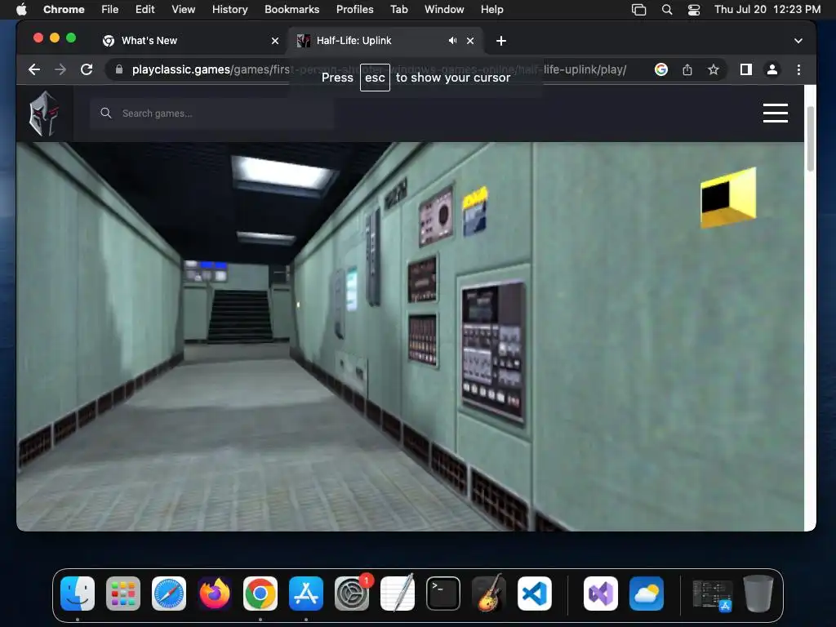Viewport: 836px width, 627px height.
Task: Share this page using share icon
Action: (687, 69)
